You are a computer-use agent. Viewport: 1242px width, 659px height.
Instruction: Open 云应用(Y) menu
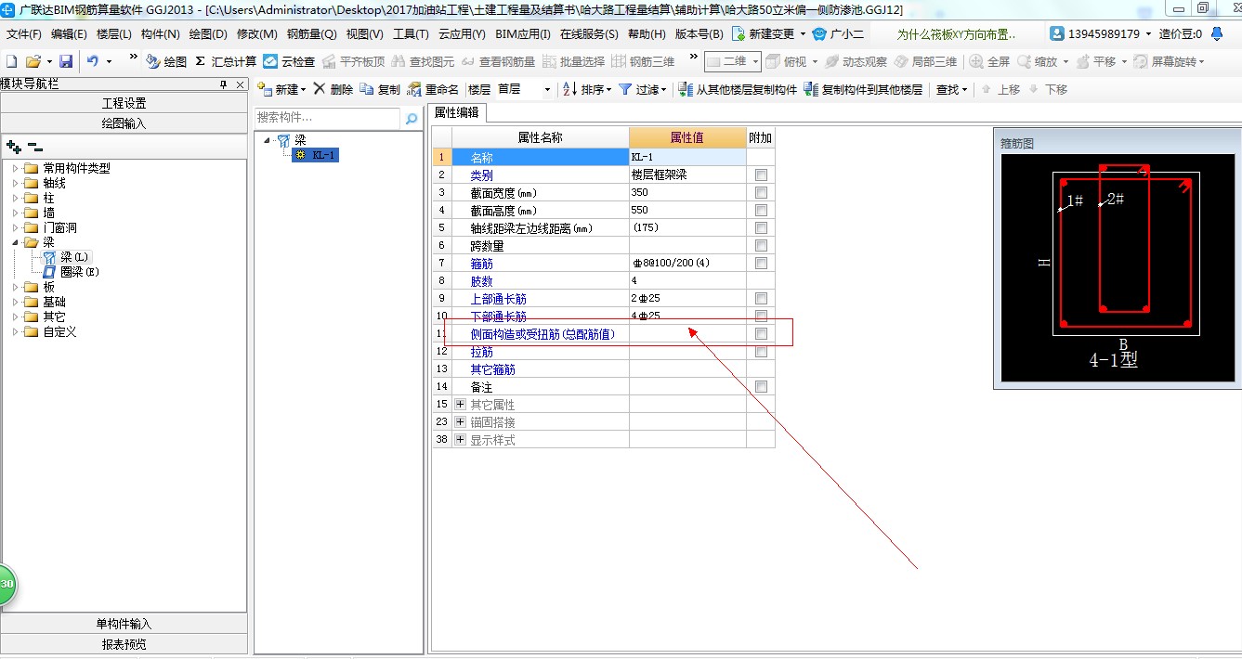(462, 33)
